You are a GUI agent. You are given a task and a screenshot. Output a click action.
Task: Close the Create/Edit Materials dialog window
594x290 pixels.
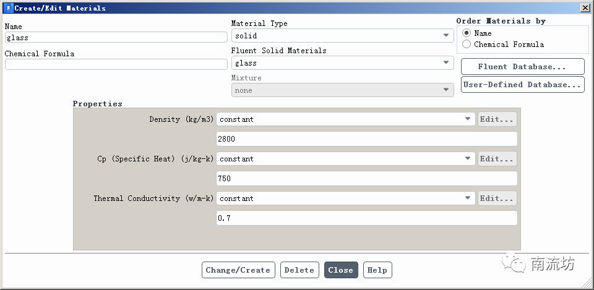(585, 8)
